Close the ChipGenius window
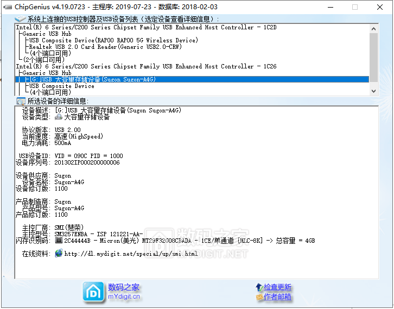394x309 pixels. tap(380, 7)
